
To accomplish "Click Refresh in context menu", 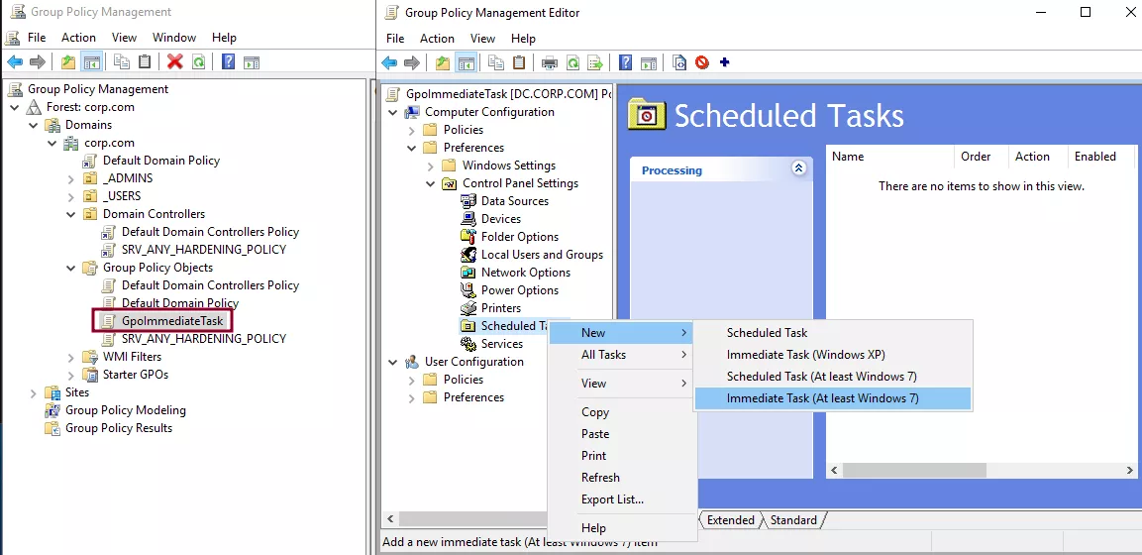I will point(621,478).
